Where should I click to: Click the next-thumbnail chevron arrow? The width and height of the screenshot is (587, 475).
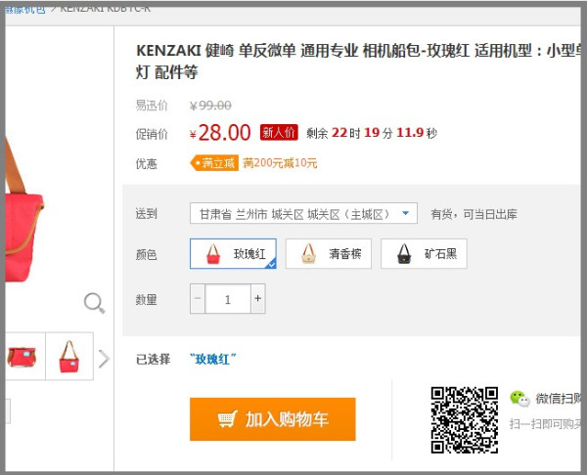point(104,359)
